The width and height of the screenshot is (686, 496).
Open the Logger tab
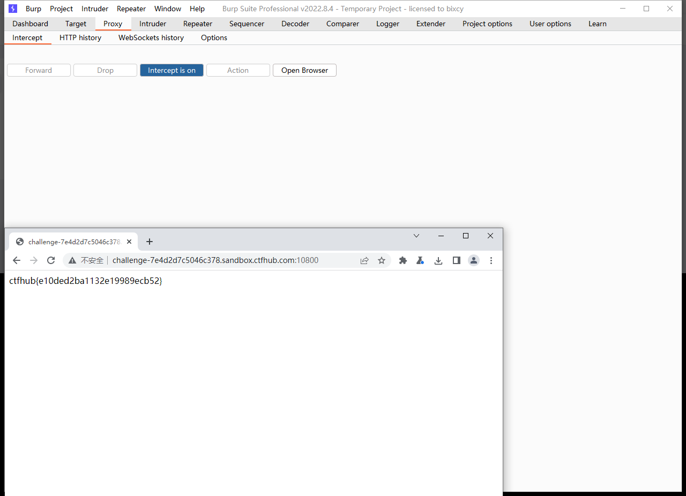(388, 24)
